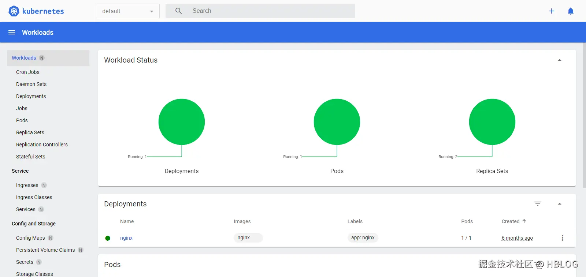
Task: Click N badge next to Ingresses
Action: pyautogui.click(x=44, y=185)
